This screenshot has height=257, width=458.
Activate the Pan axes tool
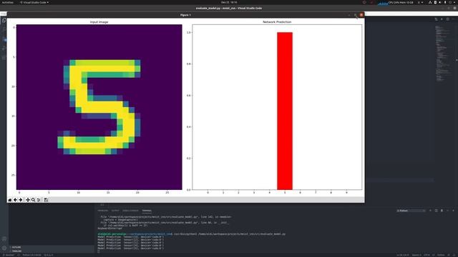(28, 200)
